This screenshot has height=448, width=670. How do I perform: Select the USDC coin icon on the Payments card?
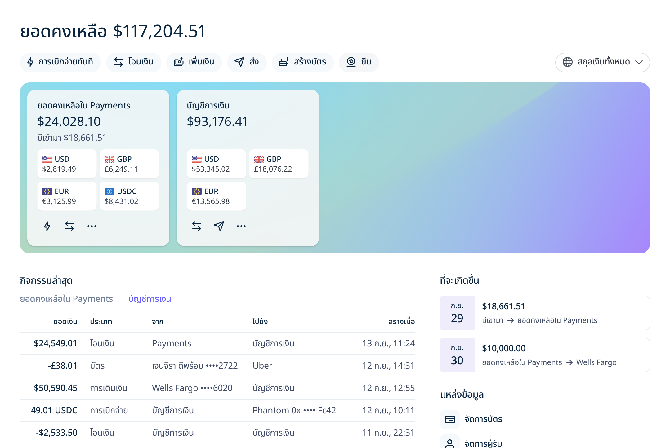[x=109, y=191]
